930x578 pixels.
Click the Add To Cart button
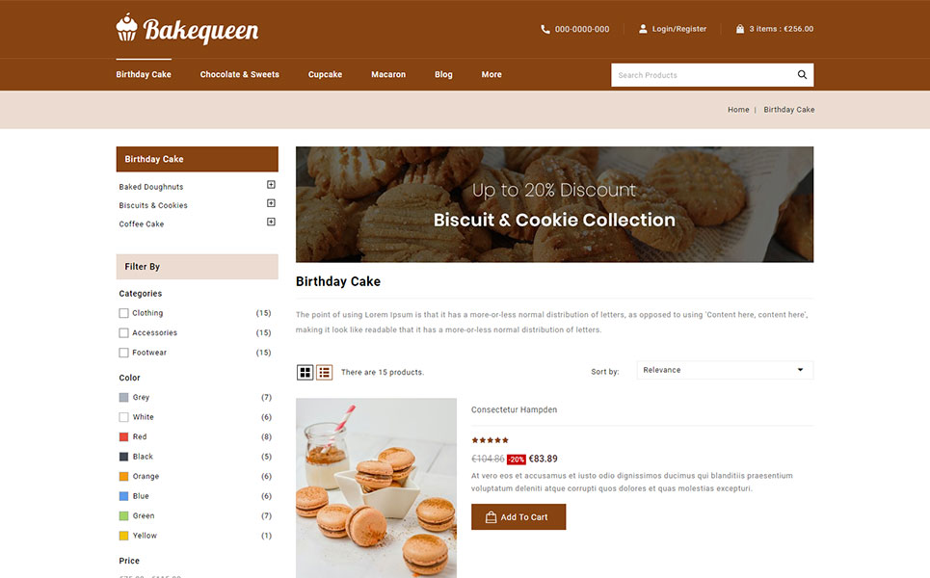tap(518, 517)
